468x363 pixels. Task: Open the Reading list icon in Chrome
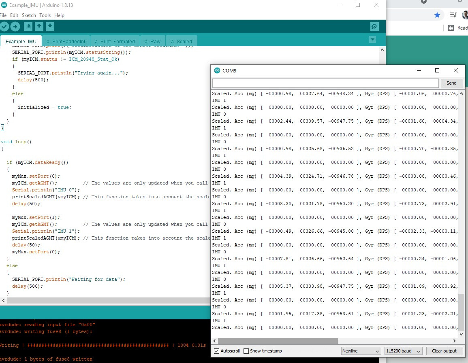tap(451, 28)
